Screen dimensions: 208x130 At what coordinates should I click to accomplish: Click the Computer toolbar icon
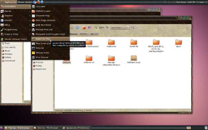(x=89, y=28)
